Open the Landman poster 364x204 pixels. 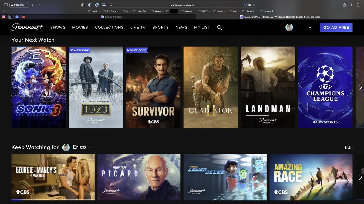point(268,87)
